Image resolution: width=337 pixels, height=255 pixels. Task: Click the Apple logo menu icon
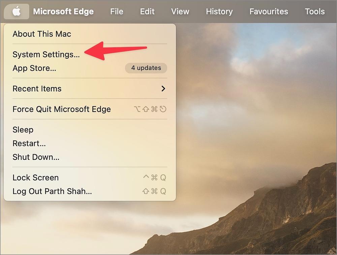pyautogui.click(x=16, y=11)
